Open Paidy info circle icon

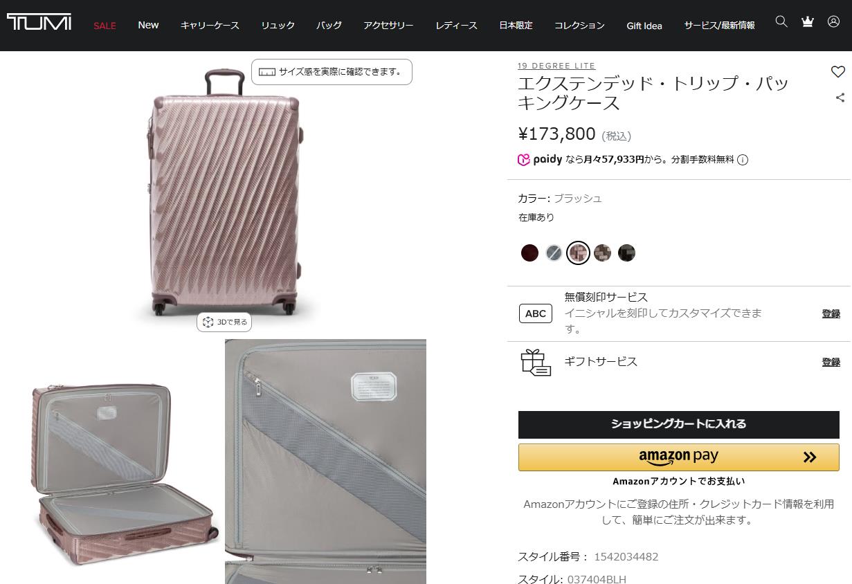(x=743, y=160)
